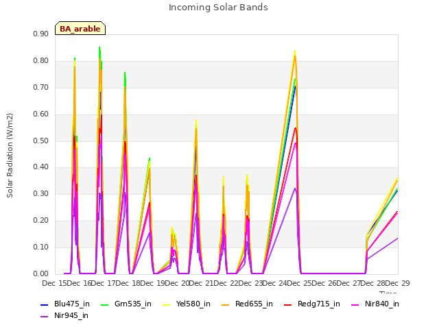Click the 0.80 y-axis tick label
Image resolution: width=439 pixels, height=329 pixels.
pyautogui.click(x=41, y=61)
